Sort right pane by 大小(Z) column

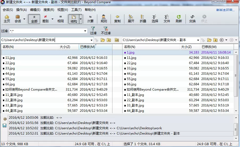[190, 47]
